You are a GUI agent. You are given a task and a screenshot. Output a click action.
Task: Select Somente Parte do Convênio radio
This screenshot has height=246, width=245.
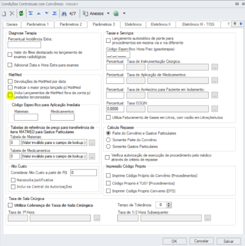[108, 140]
